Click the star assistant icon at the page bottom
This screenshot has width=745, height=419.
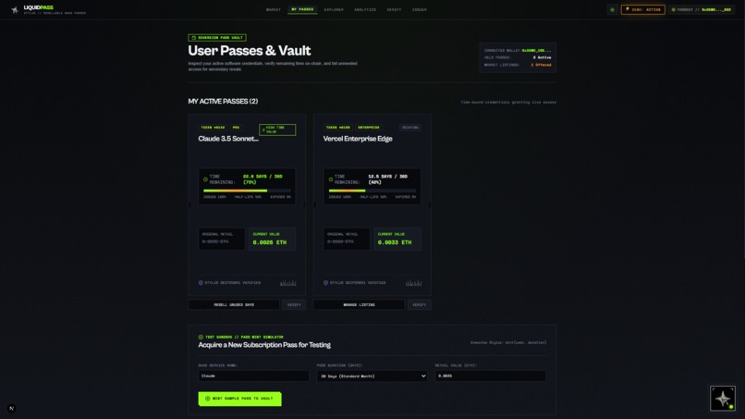723,399
